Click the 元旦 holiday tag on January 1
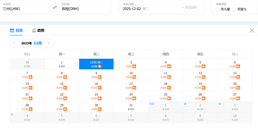The height and width of the screenshot is (128, 258). tap(152, 104)
